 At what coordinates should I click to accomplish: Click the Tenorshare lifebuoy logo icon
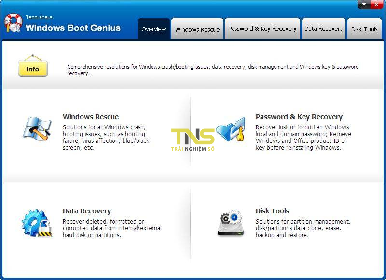pyautogui.click(x=13, y=23)
